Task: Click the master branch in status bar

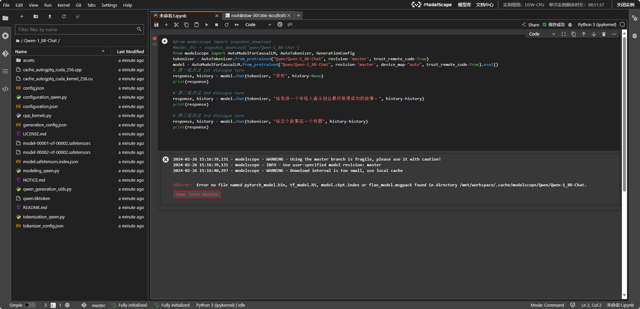Action: click(98, 305)
